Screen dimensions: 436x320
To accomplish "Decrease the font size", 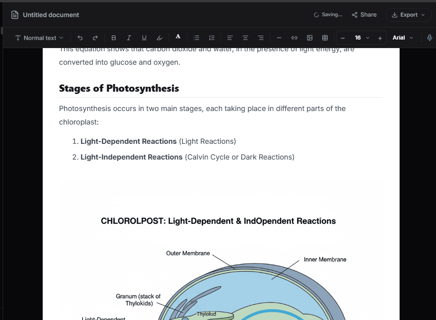I will tap(343, 38).
